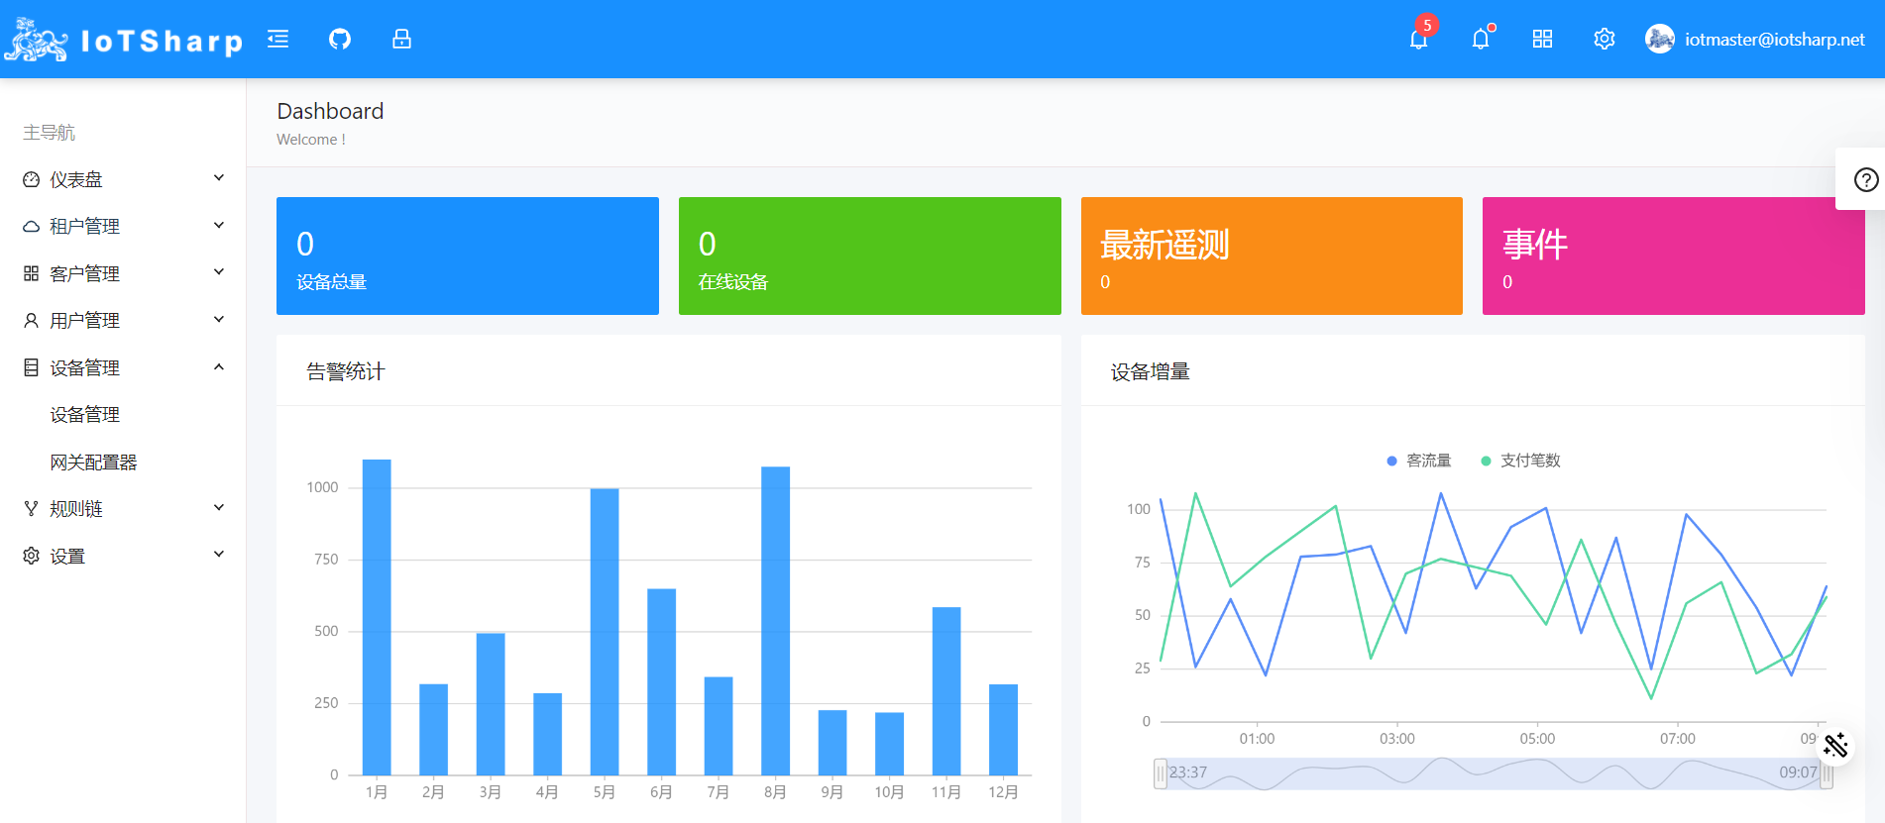This screenshot has width=1885, height=823.
Task: Click the IoTSharp logo
Action: pyautogui.click(x=123, y=40)
